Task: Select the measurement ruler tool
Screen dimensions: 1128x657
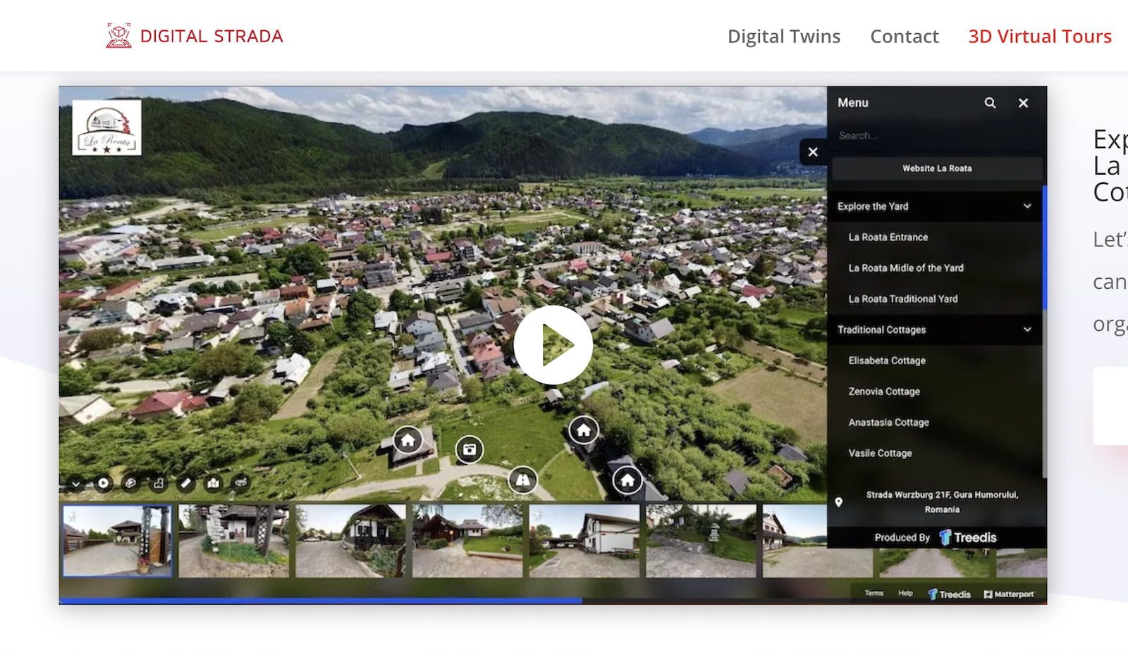Action: 185,483
